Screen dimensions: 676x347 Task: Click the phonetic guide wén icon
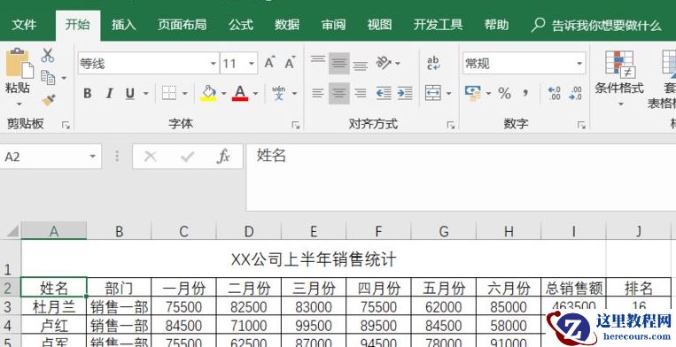click(279, 93)
